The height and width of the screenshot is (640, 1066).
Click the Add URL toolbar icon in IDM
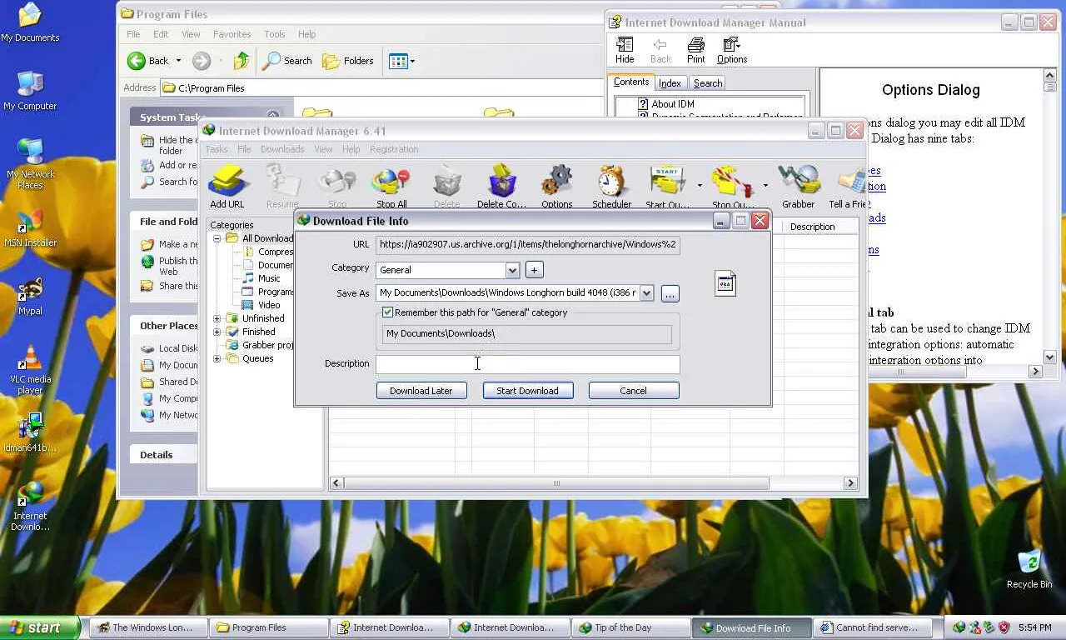click(x=227, y=185)
